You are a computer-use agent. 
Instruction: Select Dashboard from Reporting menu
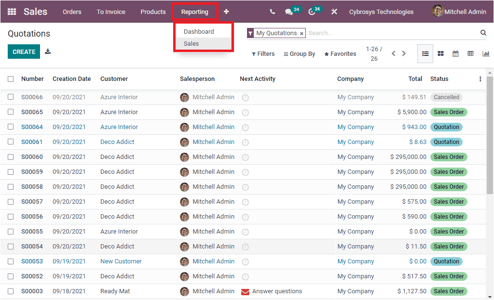[x=200, y=31]
